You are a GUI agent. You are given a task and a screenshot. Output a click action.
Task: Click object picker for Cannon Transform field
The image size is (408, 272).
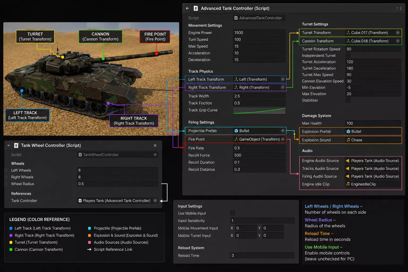[x=398, y=41]
